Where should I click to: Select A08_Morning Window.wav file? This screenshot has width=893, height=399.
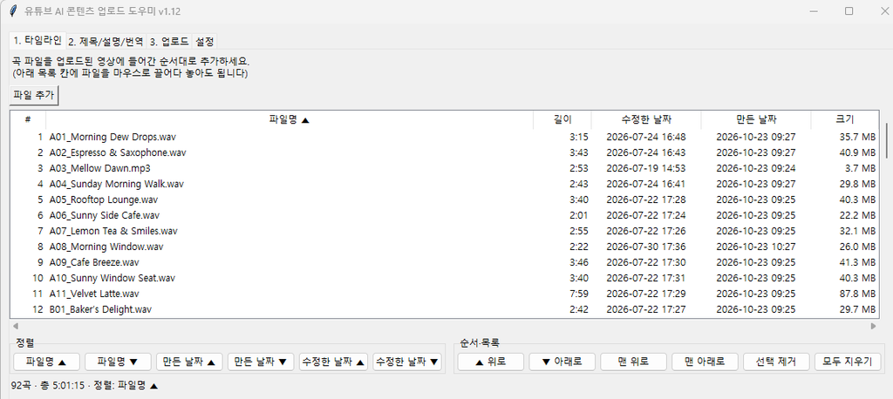coord(444,247)
